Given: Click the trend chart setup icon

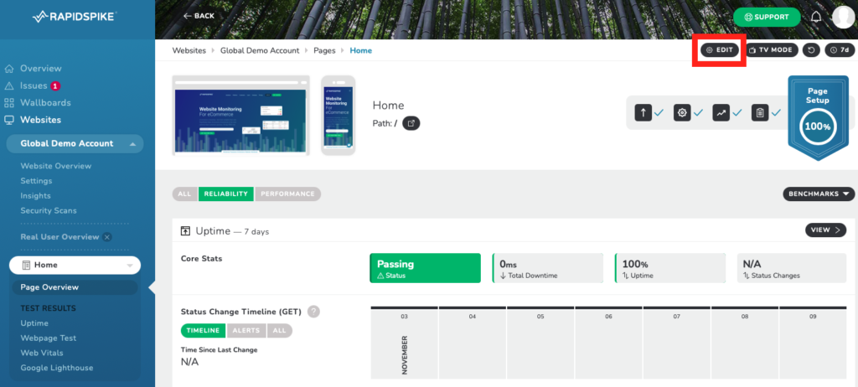Looking at the screenshot, I should 721,113.
